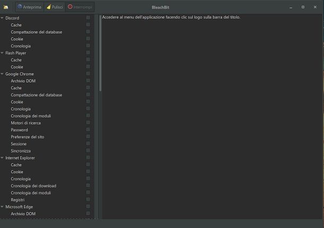Enable the Google Chrome group checkbox
Viewport: 324px width, 228px height.
88,73
